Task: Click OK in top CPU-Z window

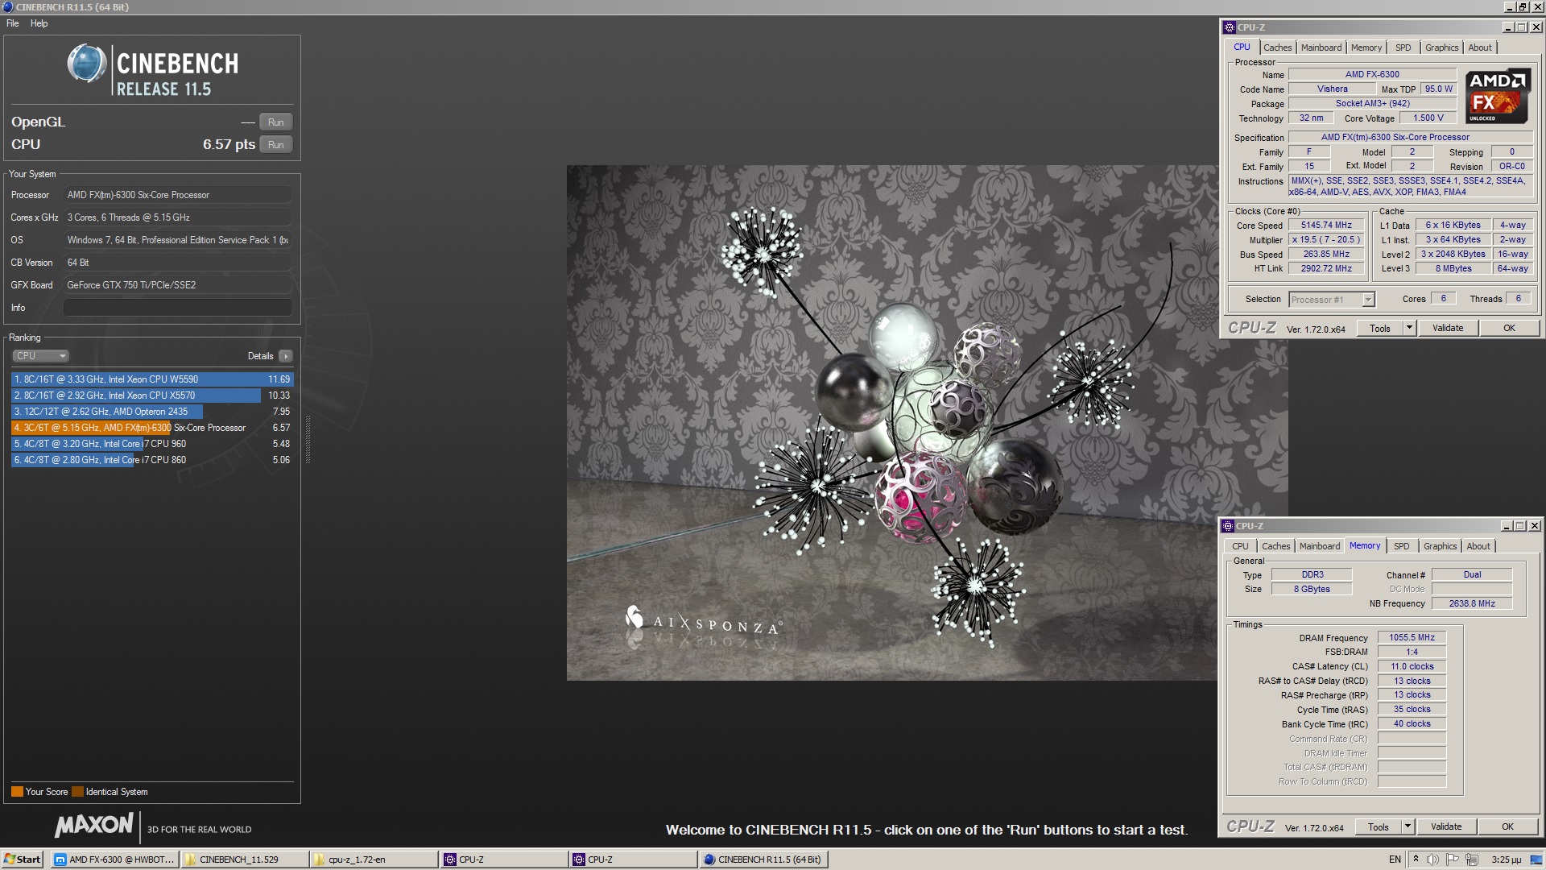Action: click(x=1509, y=328)
